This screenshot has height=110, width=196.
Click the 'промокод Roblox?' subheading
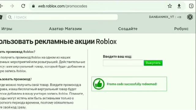tap(21, 52)
